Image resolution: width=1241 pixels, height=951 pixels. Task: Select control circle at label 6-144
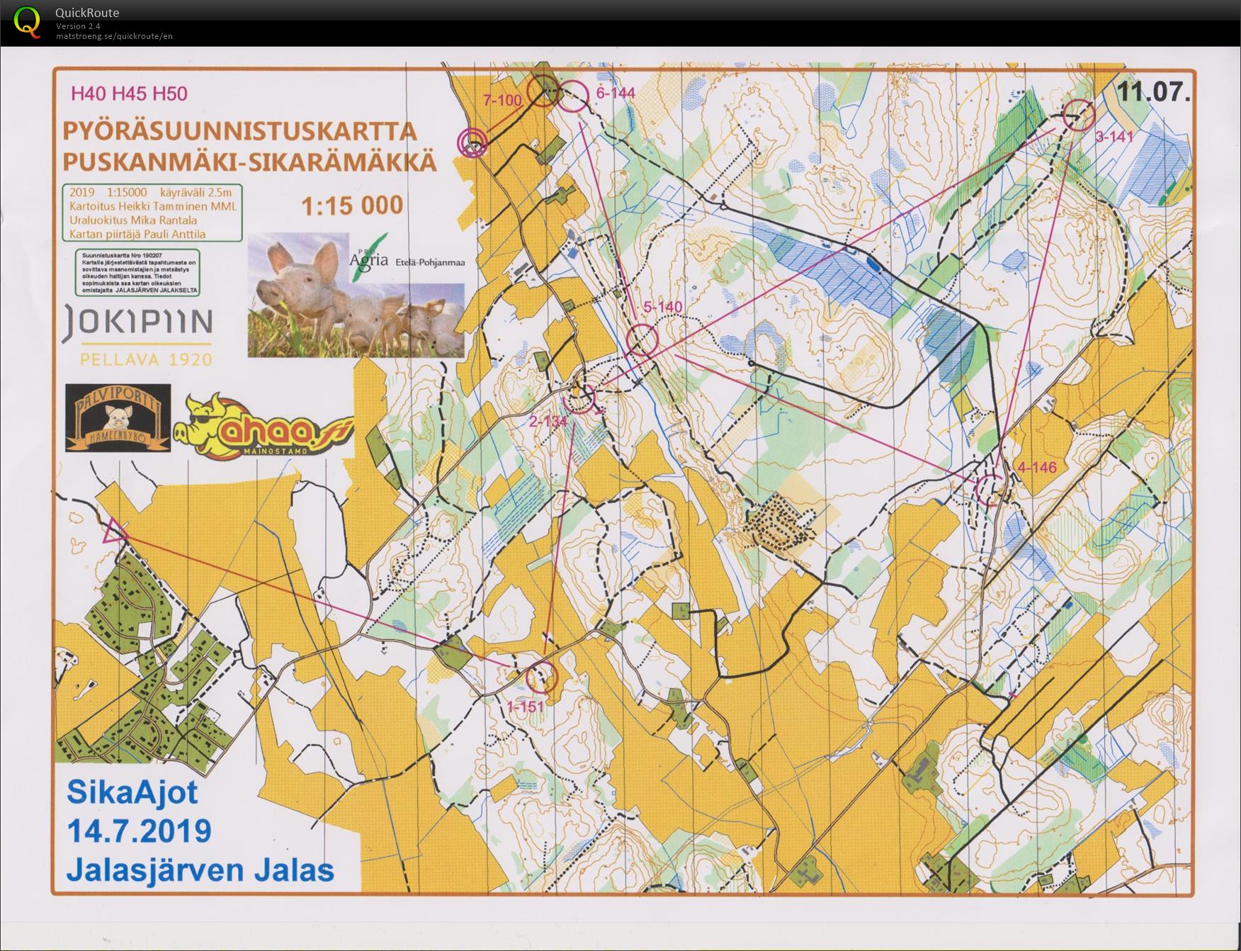(x=572, y=96)
